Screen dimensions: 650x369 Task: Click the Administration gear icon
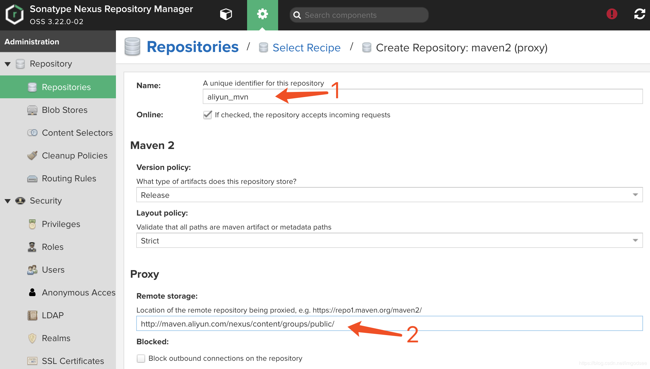262,15
